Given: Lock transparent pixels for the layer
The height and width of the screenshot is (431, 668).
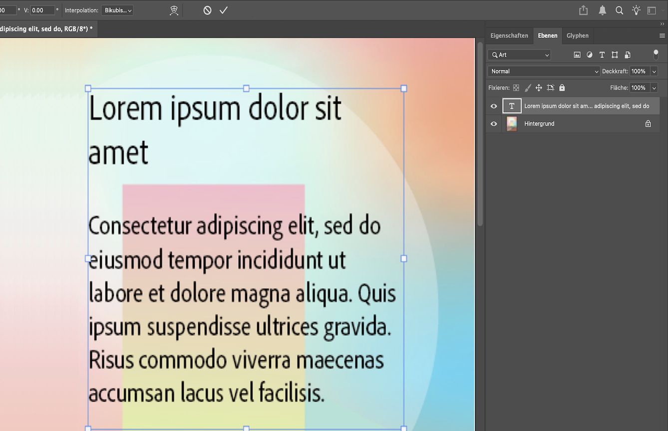Looking at the screenshot, I should [516, 87].
